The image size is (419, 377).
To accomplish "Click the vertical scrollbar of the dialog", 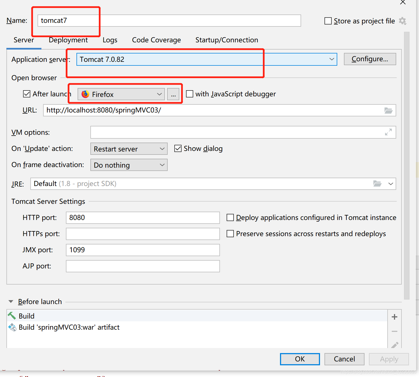I will pos(407,165).
